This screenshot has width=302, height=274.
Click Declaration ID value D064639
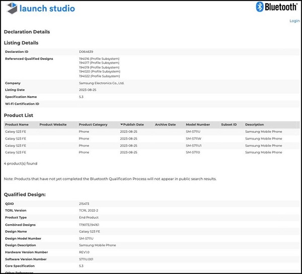click(x=87, y=51)
